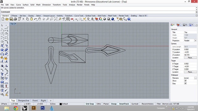Click the Viewport Title field showing Top
198x111 pixels.
190,32
